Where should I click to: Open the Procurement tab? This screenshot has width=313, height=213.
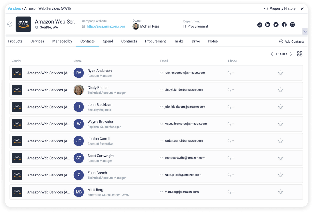[156, 41]
